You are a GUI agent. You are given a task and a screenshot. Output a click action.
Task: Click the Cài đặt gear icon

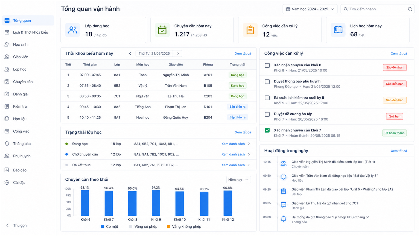pyautogui.click(x=7, y=182)
